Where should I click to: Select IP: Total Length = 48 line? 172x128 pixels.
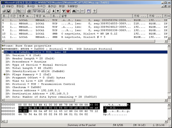click(29, 68)
